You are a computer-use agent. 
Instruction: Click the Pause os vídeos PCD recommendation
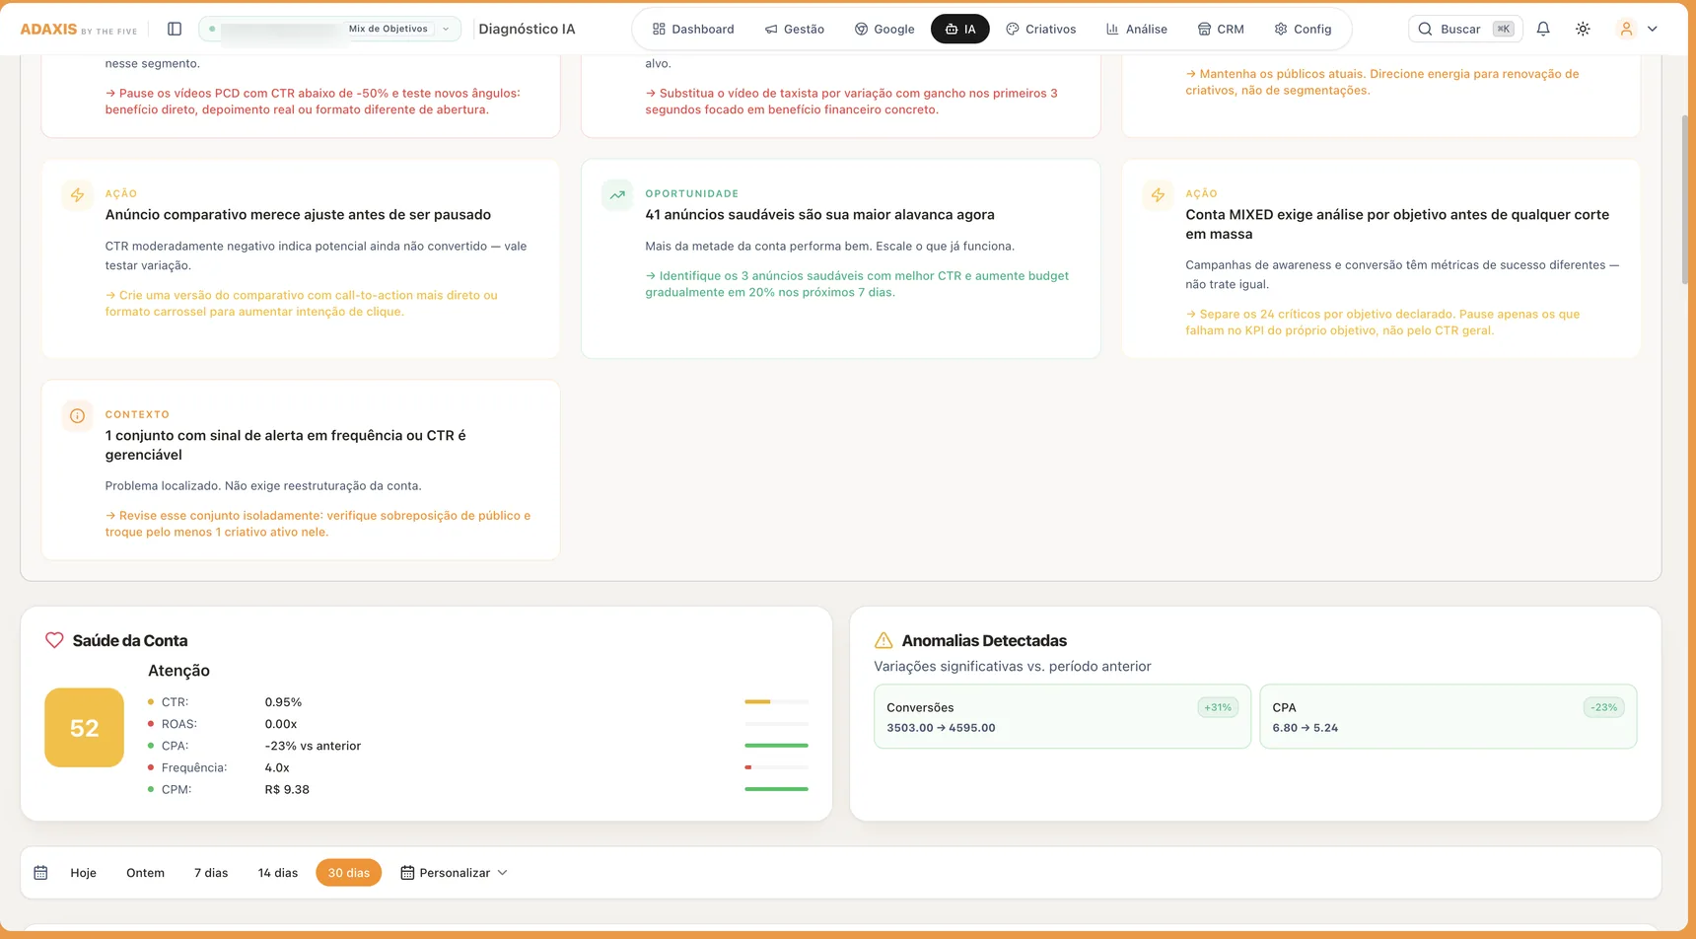313,102
